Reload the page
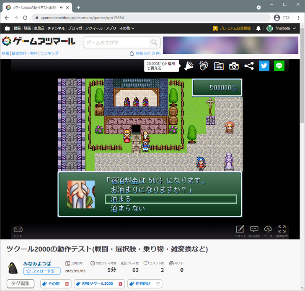305x291 pixels. tap(25, 18)
